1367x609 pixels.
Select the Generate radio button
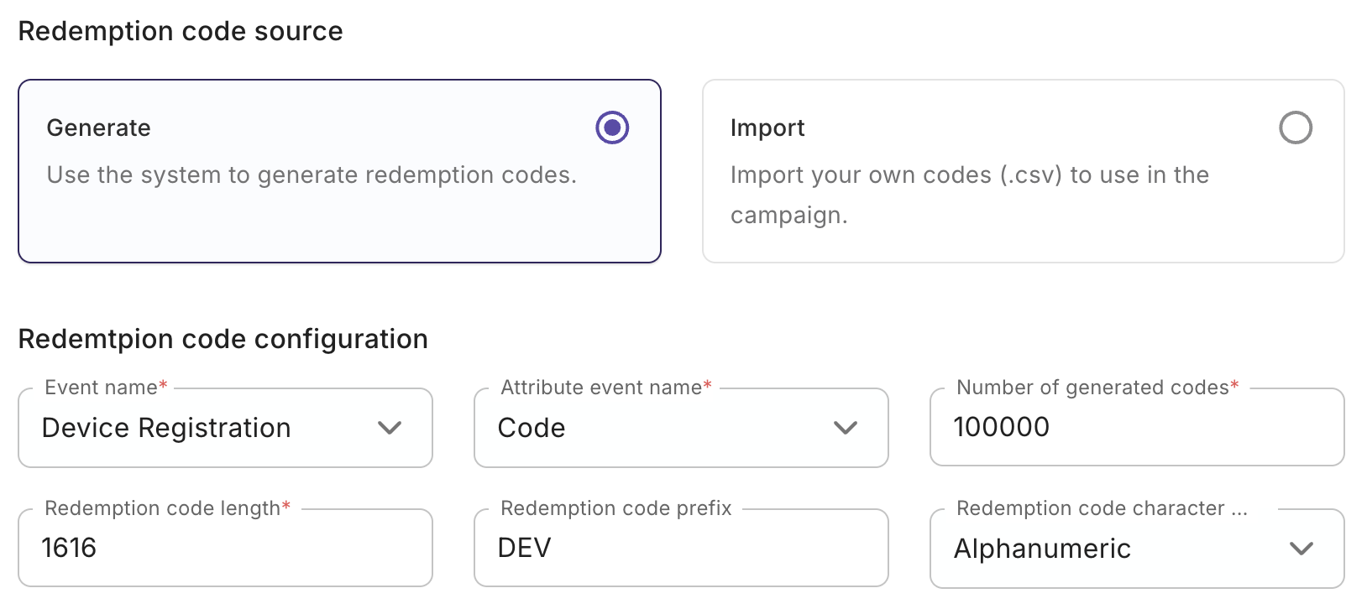pos(612,128)
